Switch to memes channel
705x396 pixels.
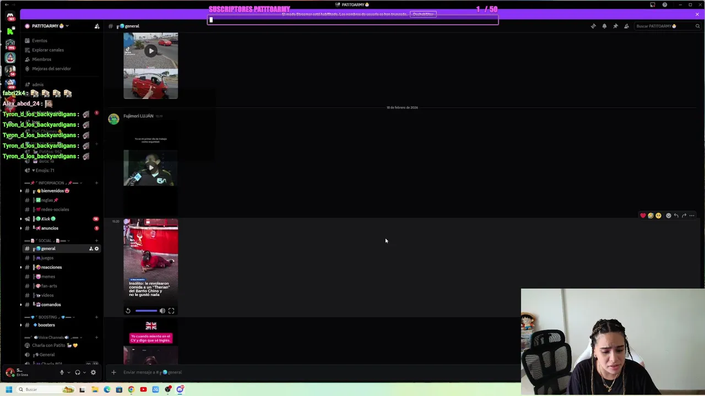point(62,277)
